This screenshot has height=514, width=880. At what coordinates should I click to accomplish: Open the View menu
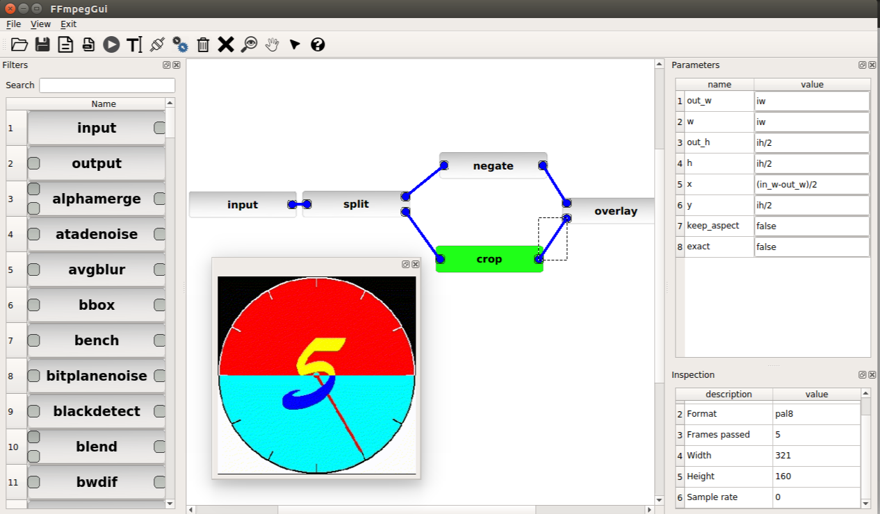click(x=40, y=24)
